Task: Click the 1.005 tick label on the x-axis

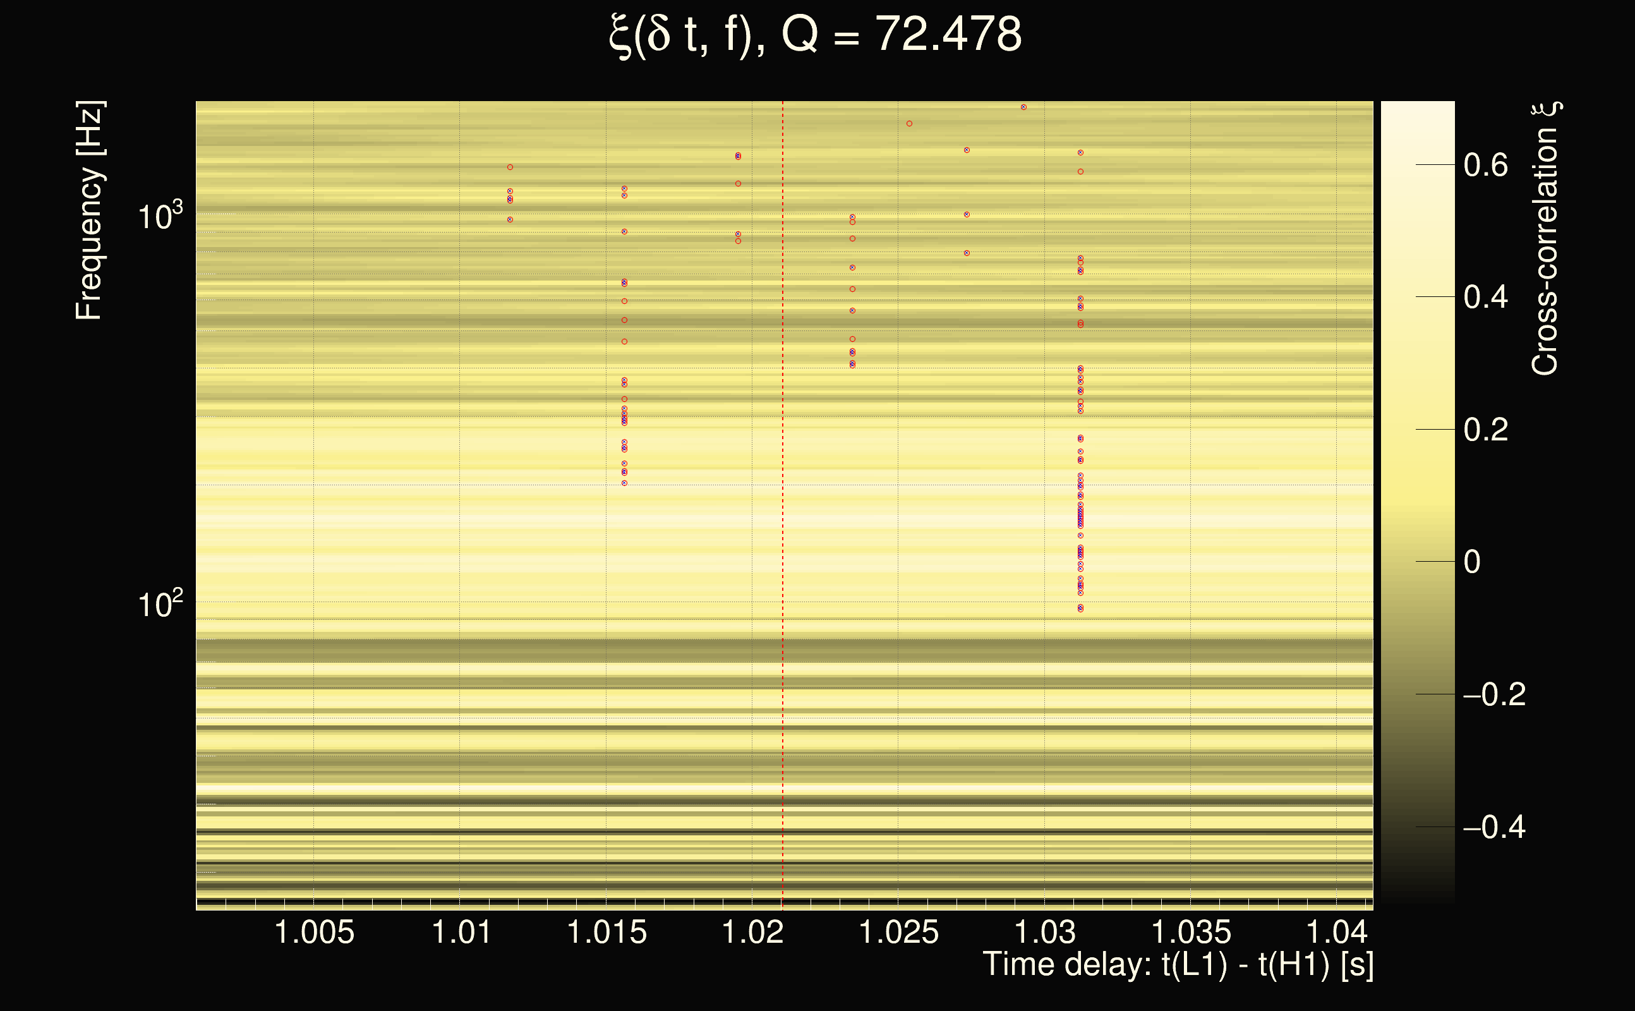Action: 314,932
